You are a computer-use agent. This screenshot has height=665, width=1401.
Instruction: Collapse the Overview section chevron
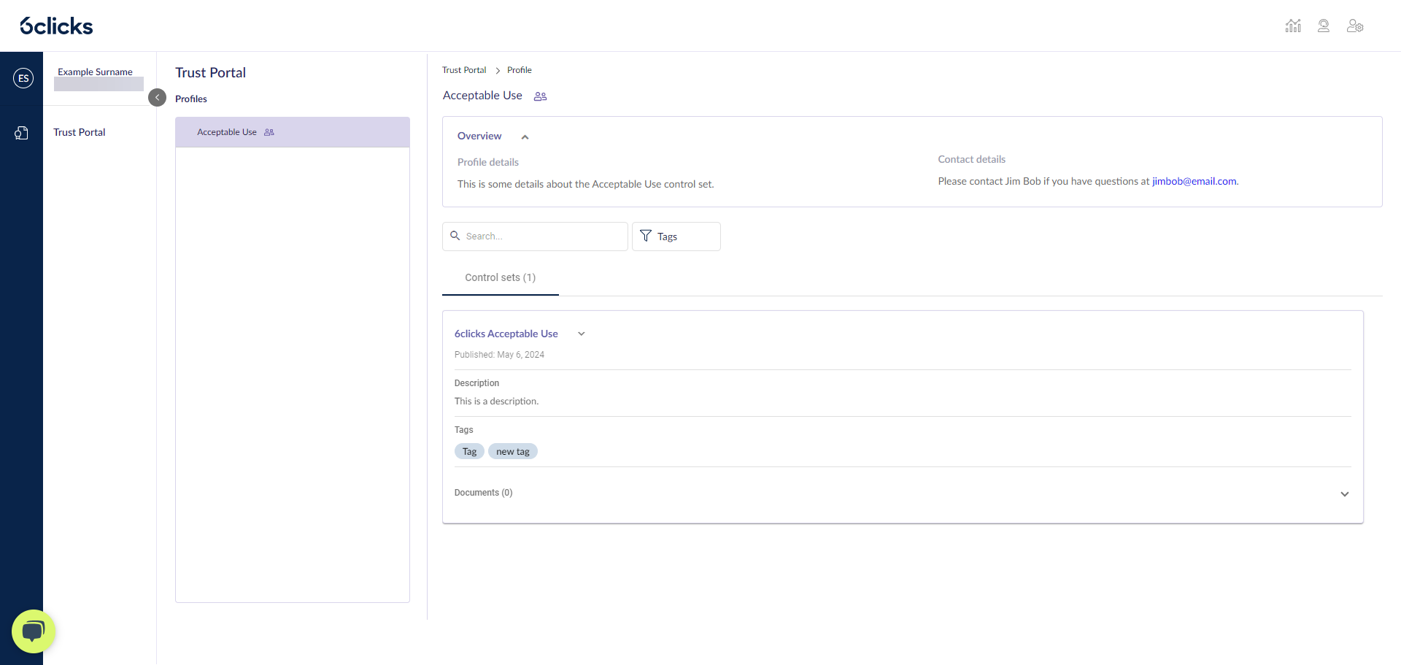point(525,137)
